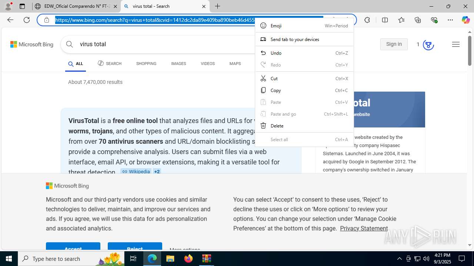Select Emoji in context menu

[304, 25]
